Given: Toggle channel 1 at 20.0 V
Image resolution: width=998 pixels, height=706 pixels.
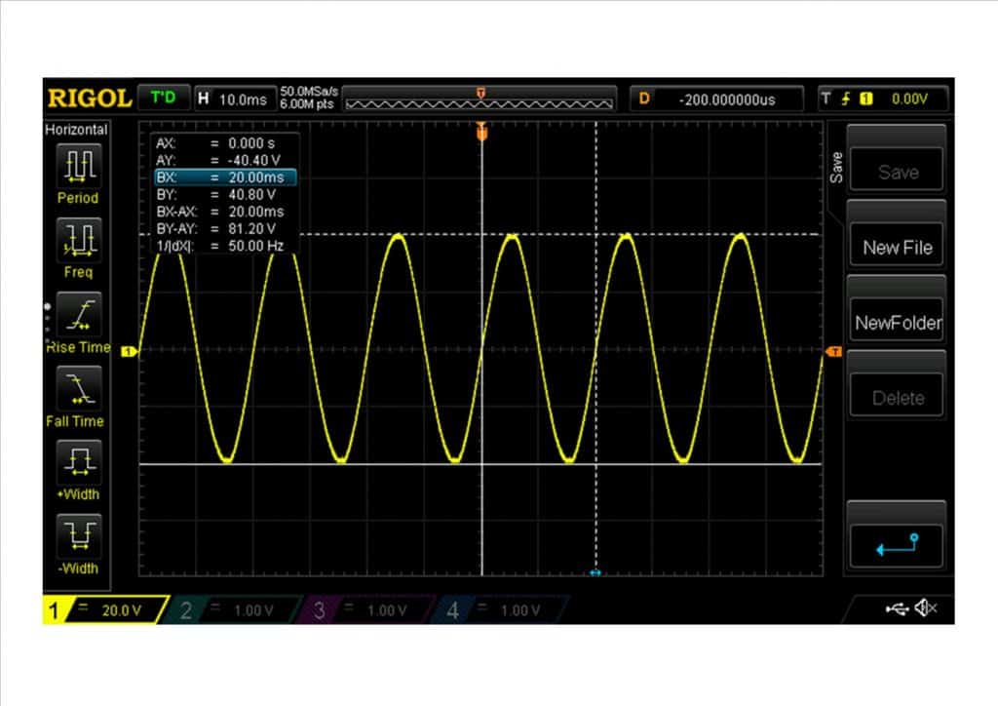Looking at the screenshot, I should tap(97, 610).
